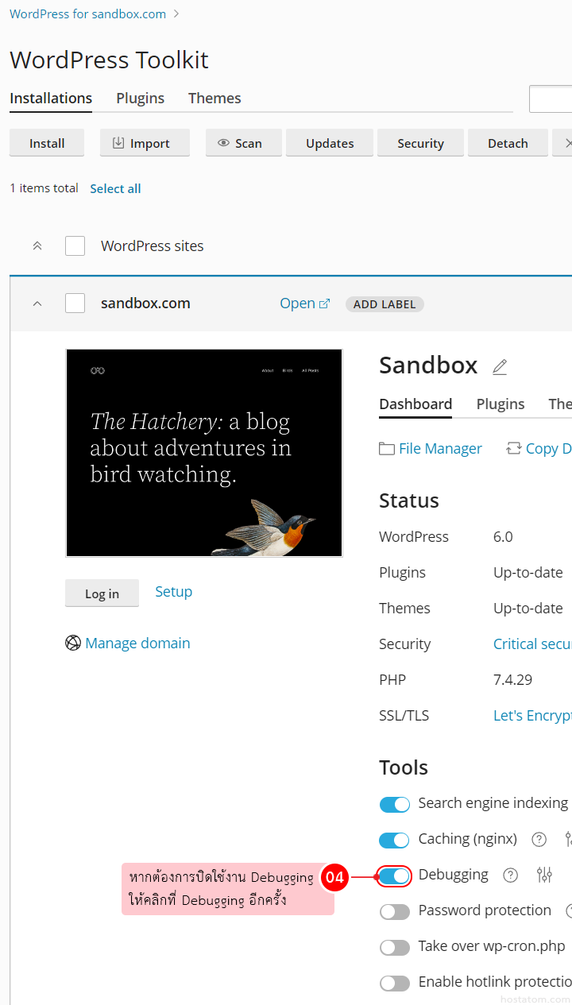Image resolution: width=572 pixels, height=1005 pixels.
Task: Tick the sandbox.com checkbox
Action: point(75,303)
